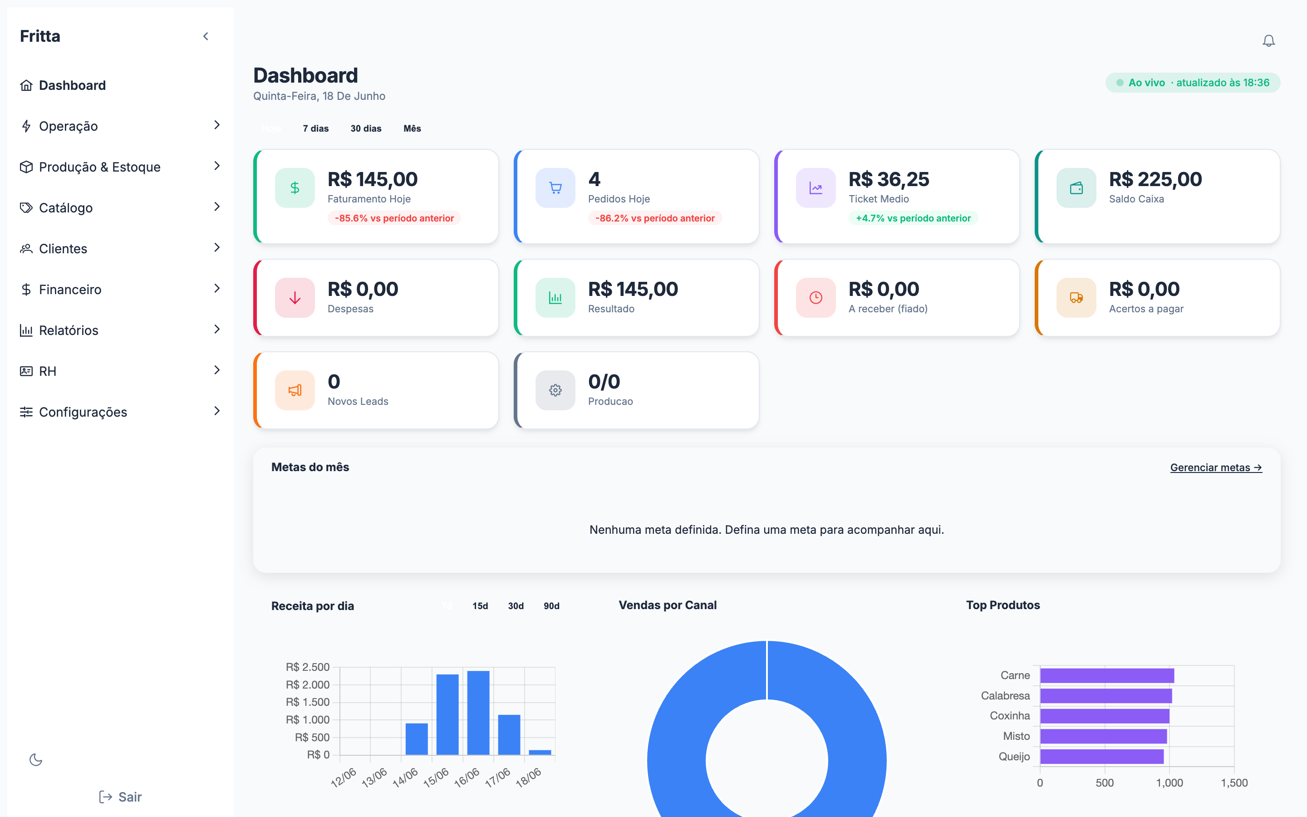Switch Receita chart to 90d
The width and height of the screenshot is (1307, 817).
pos(551,606)
